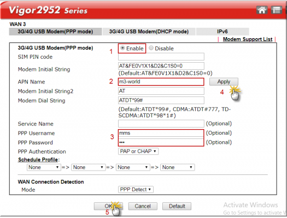Click the Cancel button
This screenshot has width=287, height=218.
(143, 206)
